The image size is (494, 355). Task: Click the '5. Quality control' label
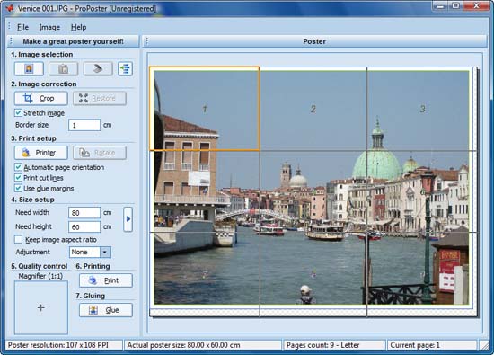[40, 266]
